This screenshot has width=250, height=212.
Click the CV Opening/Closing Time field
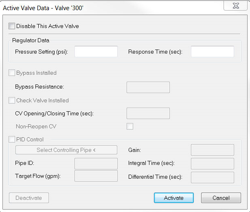point(148,113)
